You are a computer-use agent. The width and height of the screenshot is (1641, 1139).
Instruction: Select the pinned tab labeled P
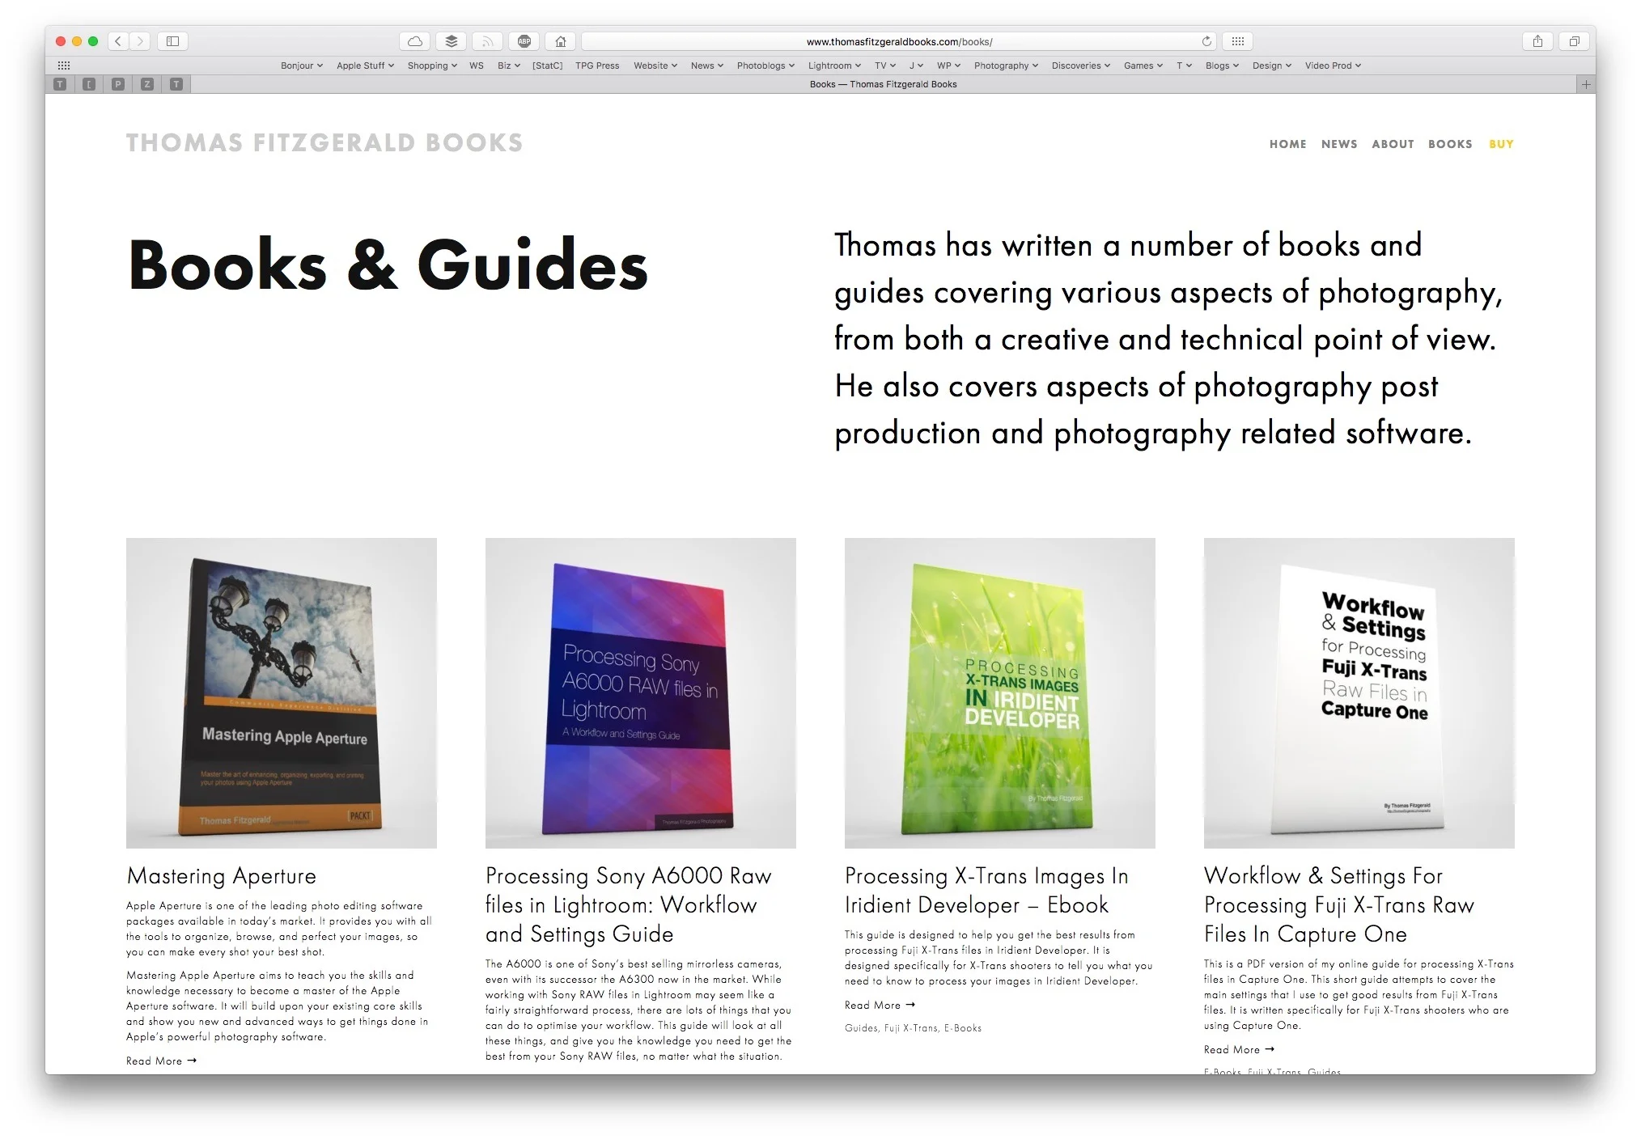118,84
